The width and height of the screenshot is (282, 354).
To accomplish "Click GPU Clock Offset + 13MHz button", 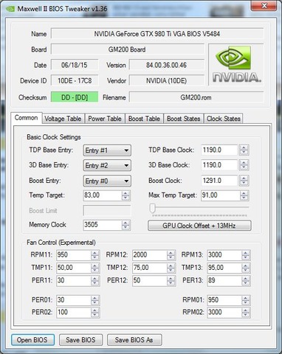I will click(x=199, y=226).
